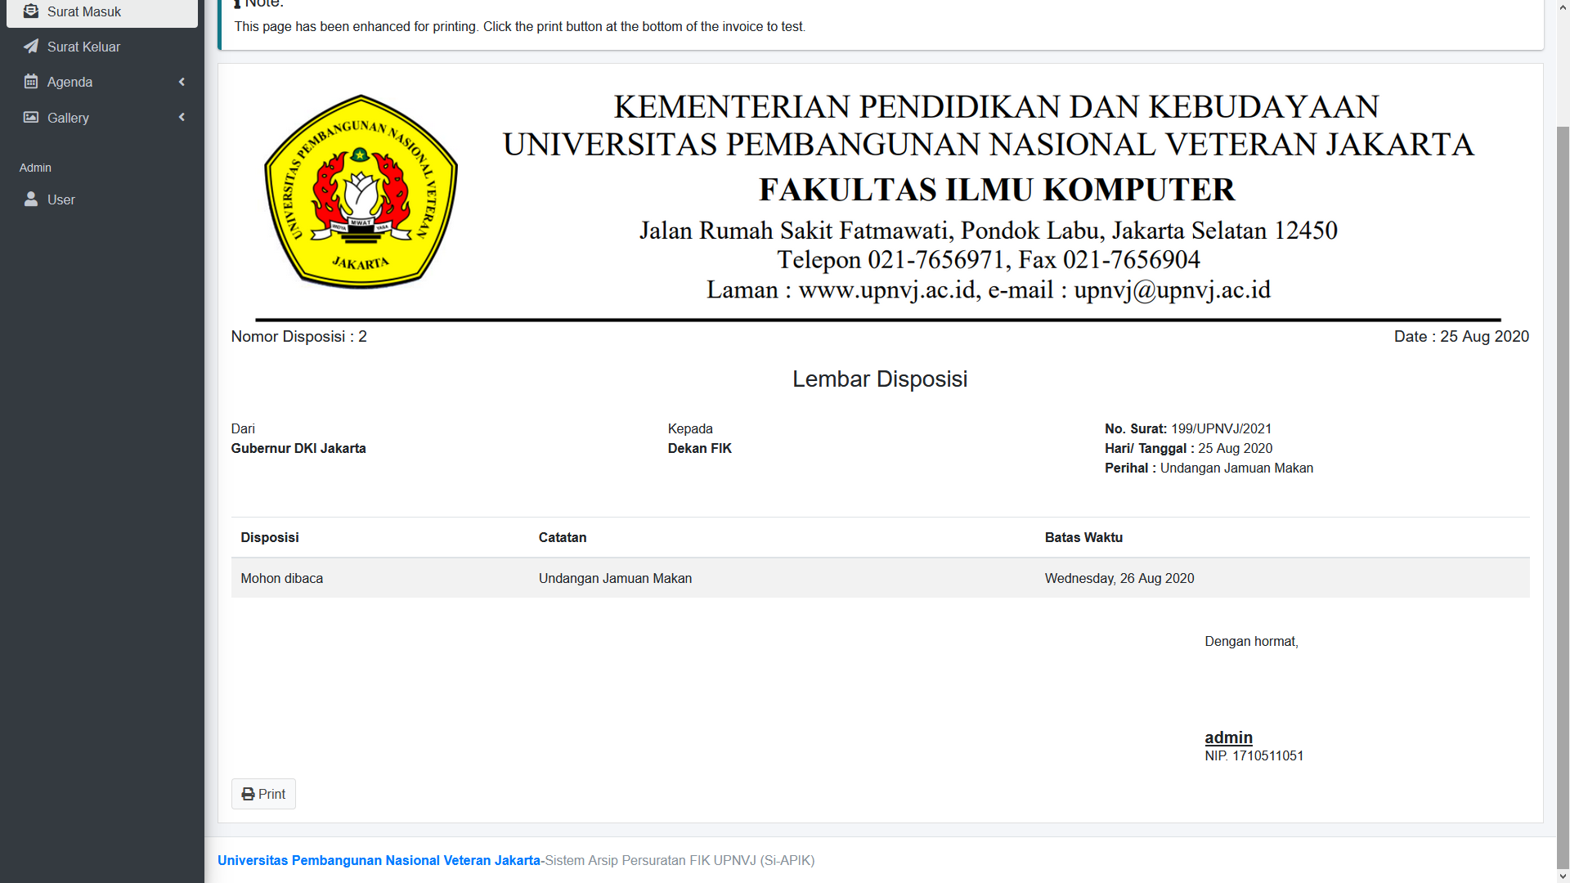The height and width of the screenshot is (883, 1570).
Task: Open the User admin menu
Action: click(102, 199)
